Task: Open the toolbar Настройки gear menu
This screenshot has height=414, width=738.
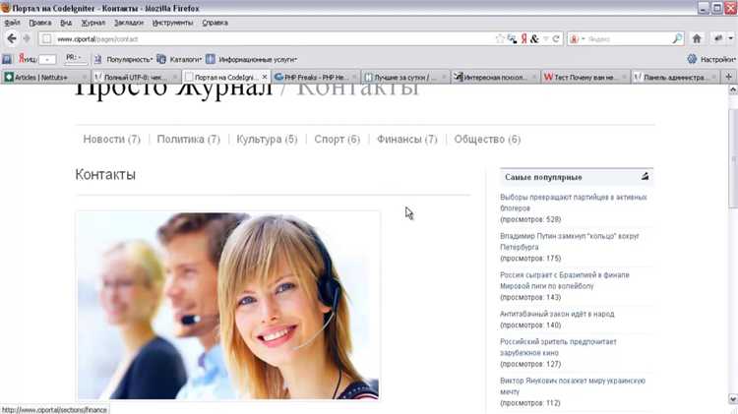Action: (x=713, y=59)
